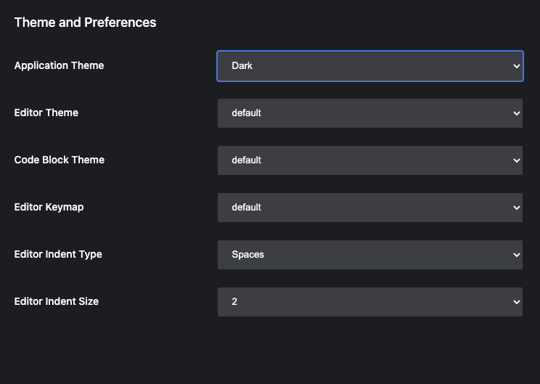This screenshot has width=540, height=384.
Task: Click the Code Block Theme label
Action: tap(59, 160)
